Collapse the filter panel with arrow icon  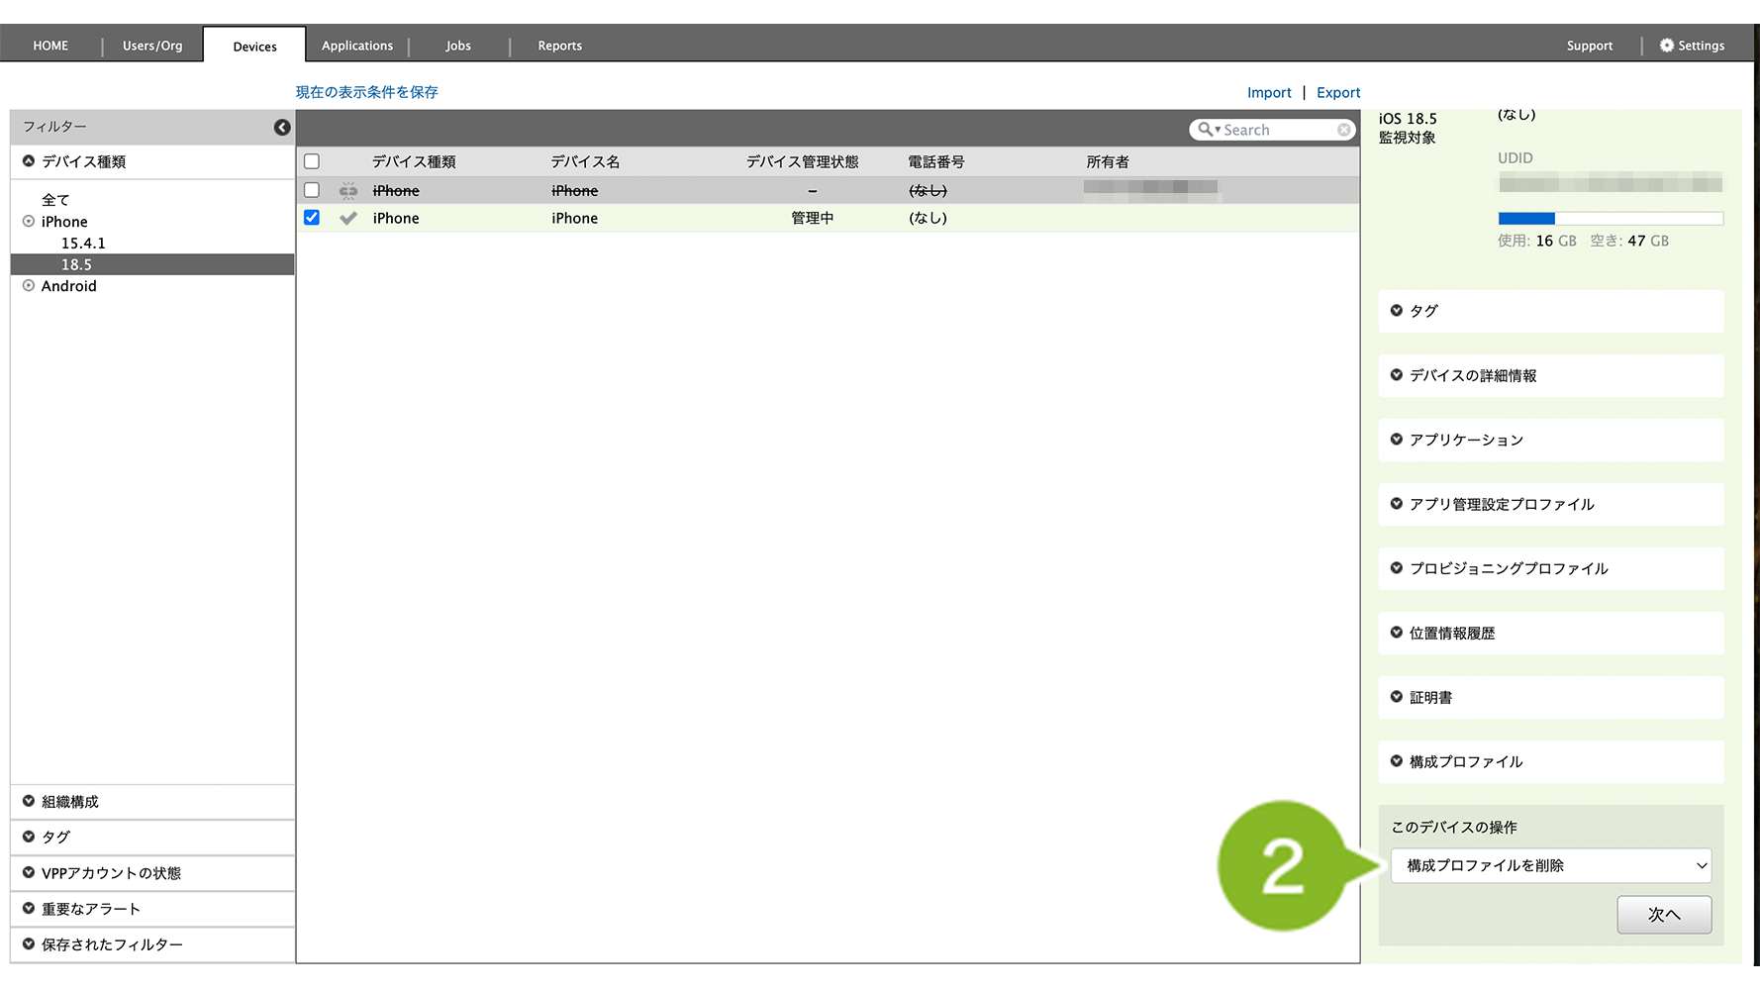point(282,127)
